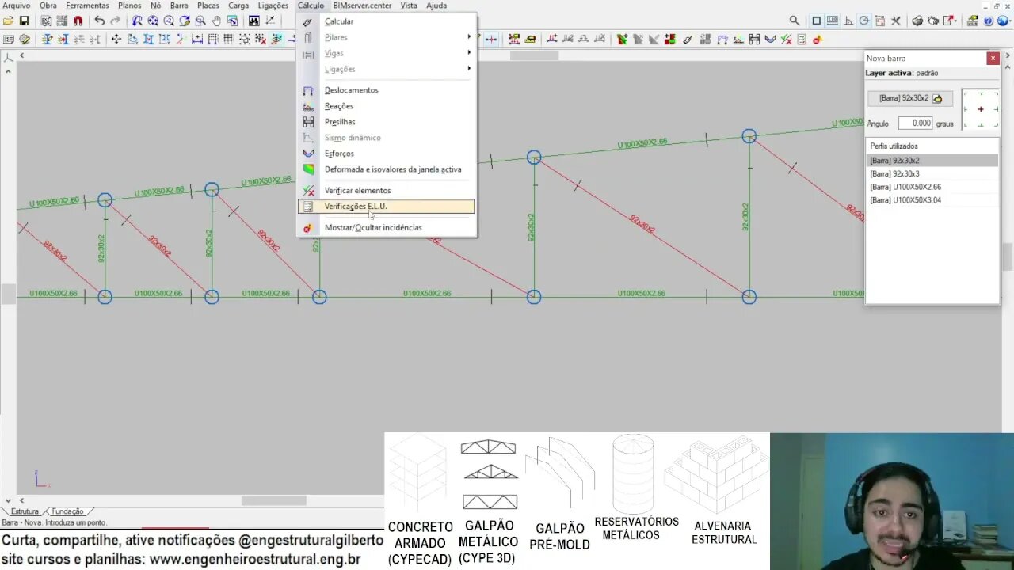Select [Barra] U100X50X3.04 in profile list
The height and width of the screenshot is (570, 1014).
(932, 200)
